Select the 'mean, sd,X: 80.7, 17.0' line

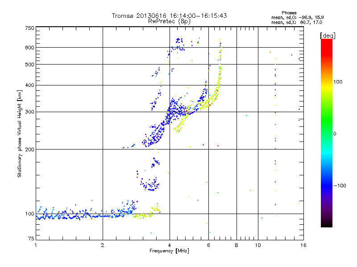pos(297,22)
